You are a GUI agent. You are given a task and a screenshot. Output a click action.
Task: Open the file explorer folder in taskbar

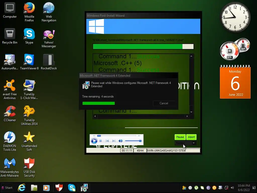(34, 187)
